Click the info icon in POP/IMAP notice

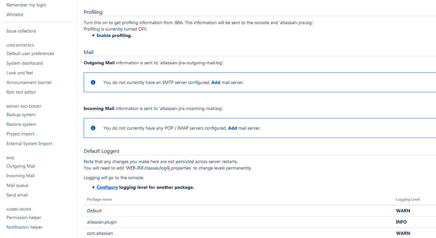tap(93, 128)
